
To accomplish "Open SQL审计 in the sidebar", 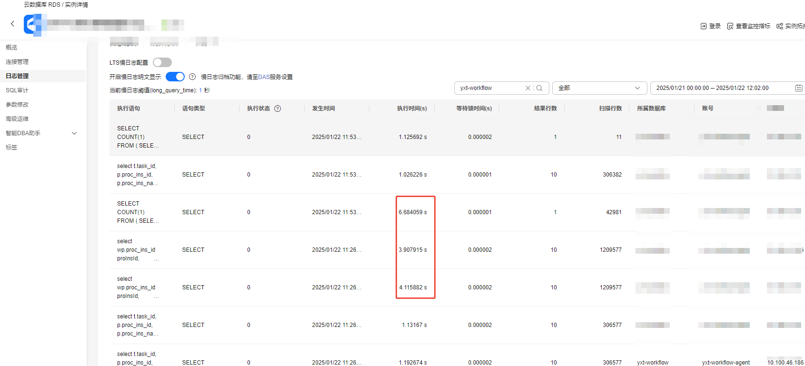I will click(17, 90).
